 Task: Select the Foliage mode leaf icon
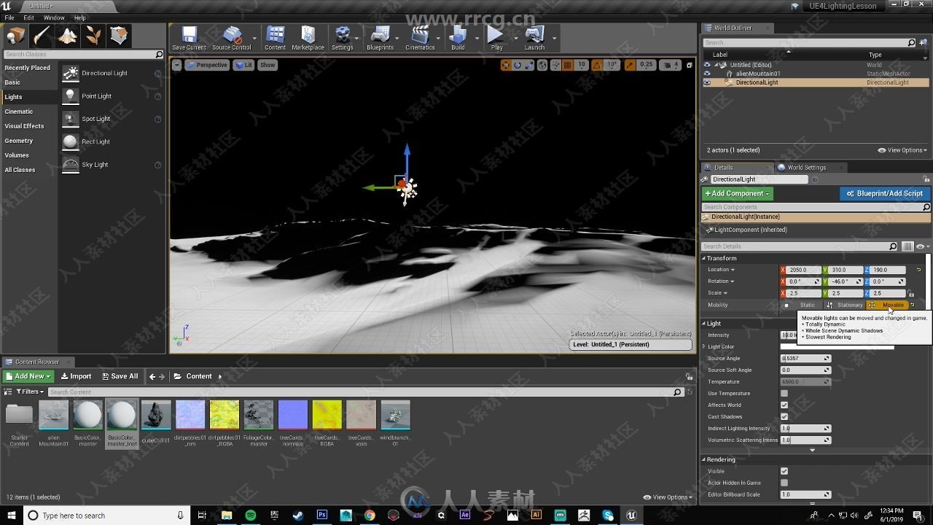[94, 36]
